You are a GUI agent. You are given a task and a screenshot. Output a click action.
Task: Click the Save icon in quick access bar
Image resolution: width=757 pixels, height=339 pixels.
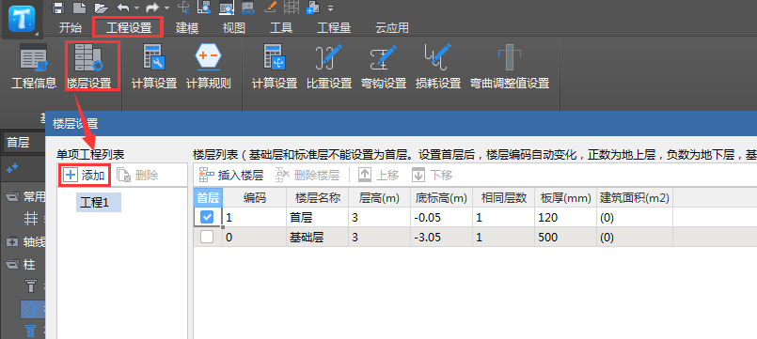tap(58, 8)
